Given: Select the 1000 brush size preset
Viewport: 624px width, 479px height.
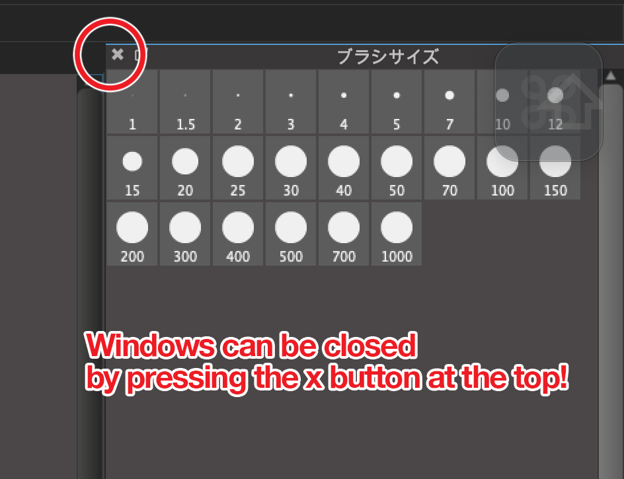Looking at the screenshot, I should pyautogui.click(x=397, y=234).
